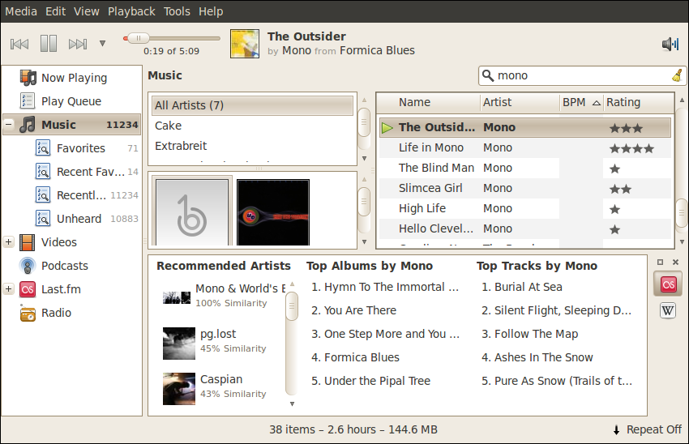The width and height of the screenshot is (689, 444).
Task: Click the volume speaker icon
Action: tap(670, 44)
